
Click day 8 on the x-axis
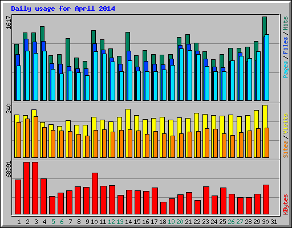79,222
